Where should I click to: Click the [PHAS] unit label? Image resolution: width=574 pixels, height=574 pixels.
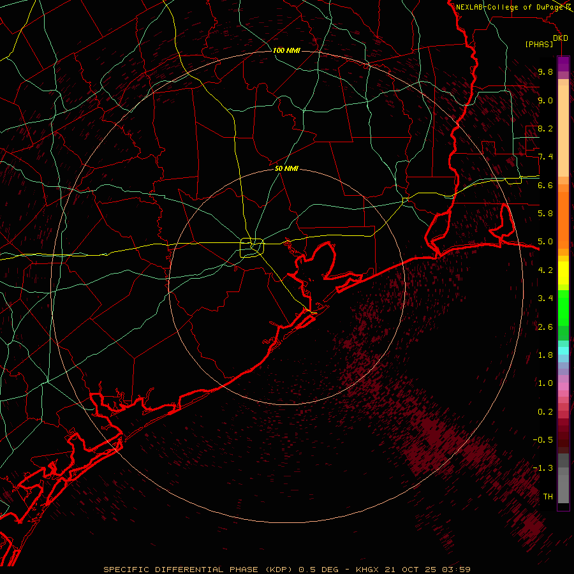click(539, 44)
